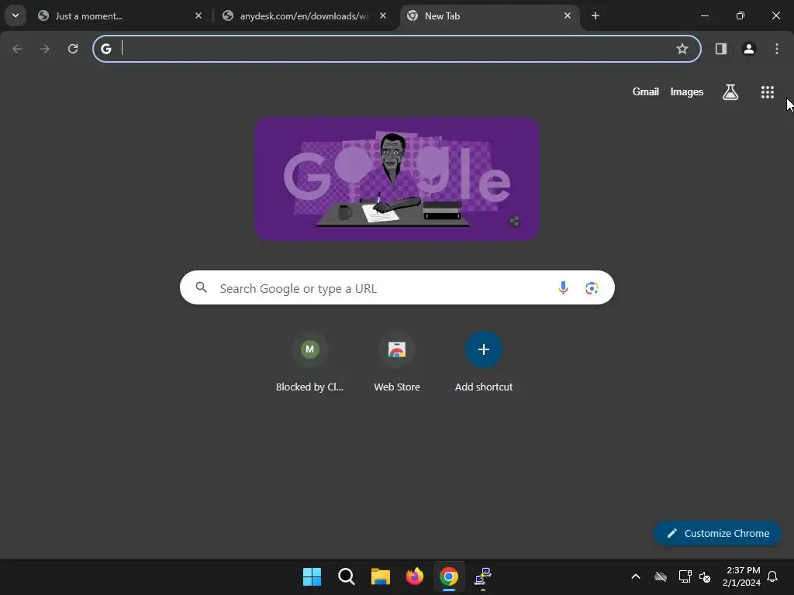The width and height of the screenshot is (794, 595).
Task: Open the Windows Start menu
Action: point(312,576)
